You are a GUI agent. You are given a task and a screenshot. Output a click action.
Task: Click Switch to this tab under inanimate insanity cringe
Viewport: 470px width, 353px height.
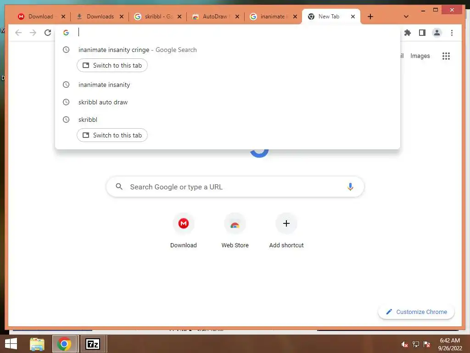112,65
